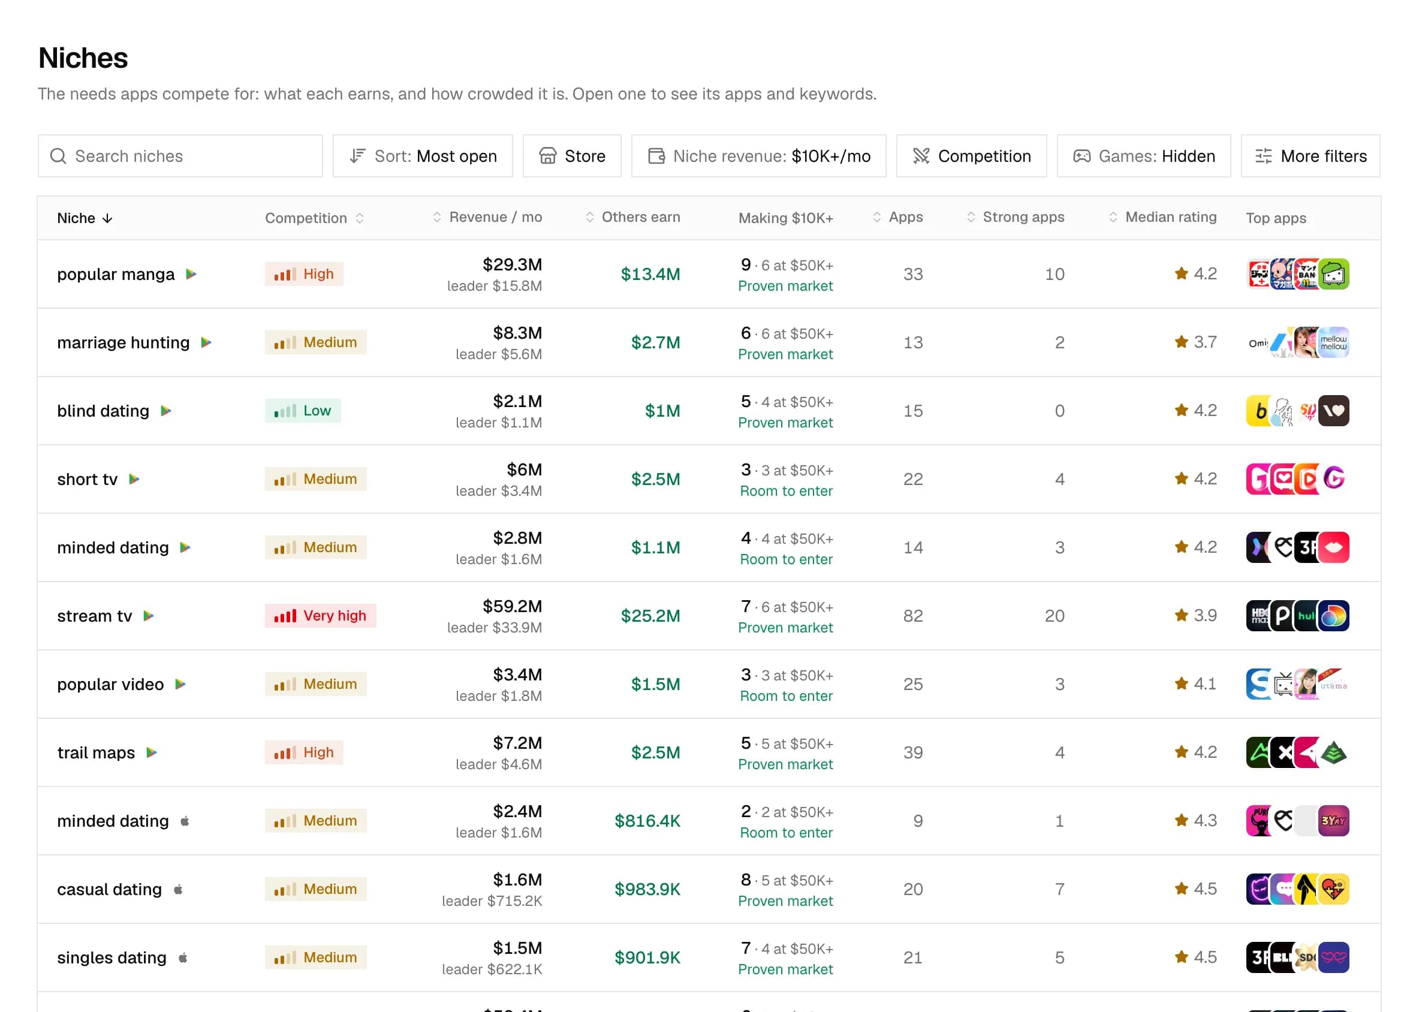Open the blind dating niche

pyautogui.click(x=104, y=411)
